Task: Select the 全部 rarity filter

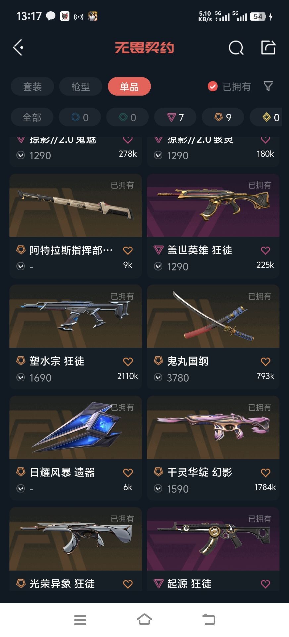Action: click(32, 117)
